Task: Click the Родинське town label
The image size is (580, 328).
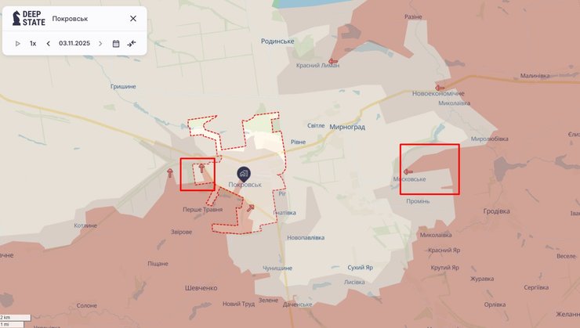Action: point(277,41)
